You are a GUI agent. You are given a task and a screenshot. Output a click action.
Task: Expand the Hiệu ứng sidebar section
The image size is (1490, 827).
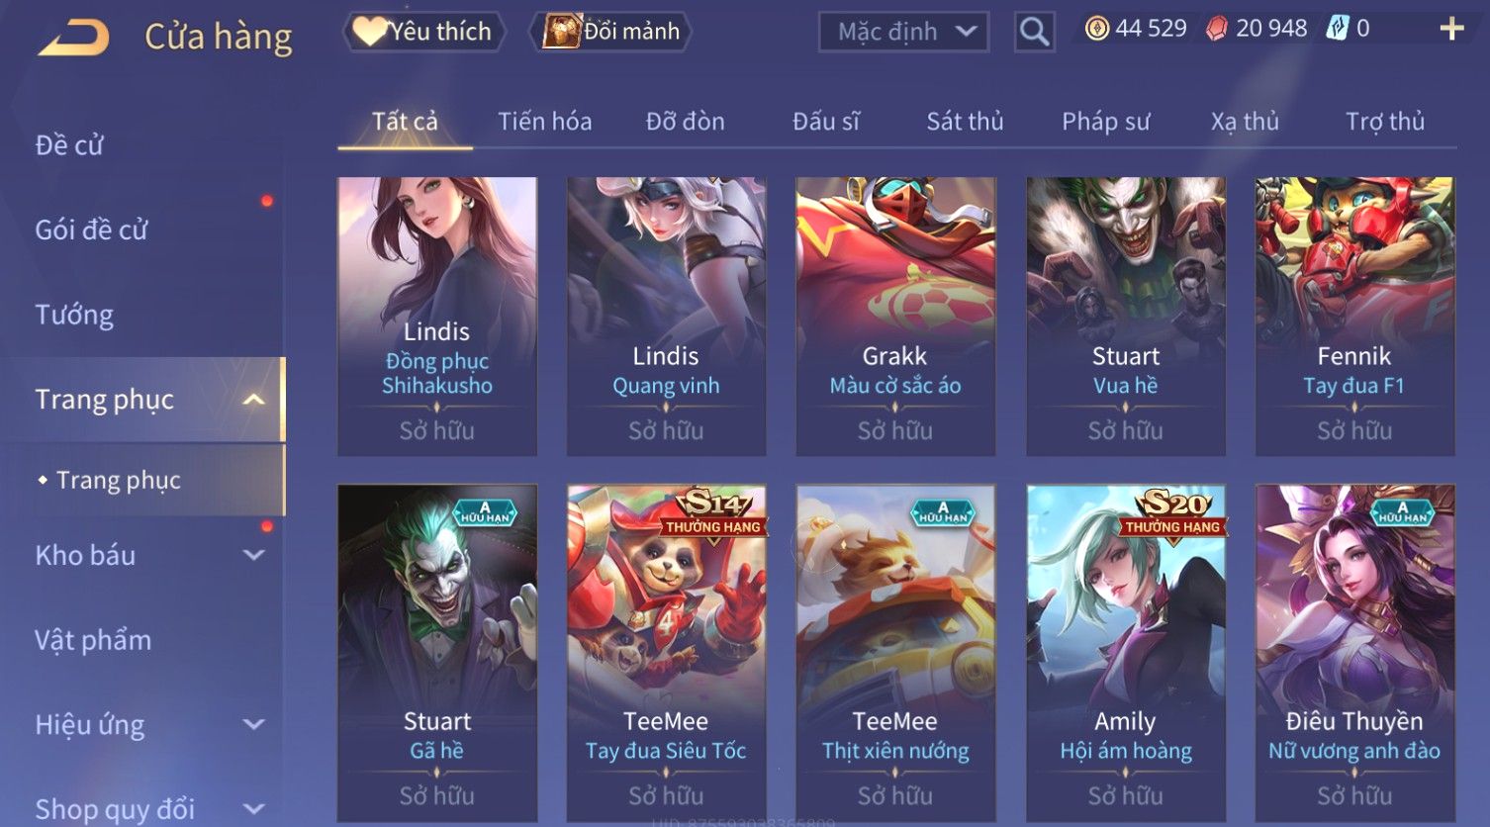pos(253,725)
